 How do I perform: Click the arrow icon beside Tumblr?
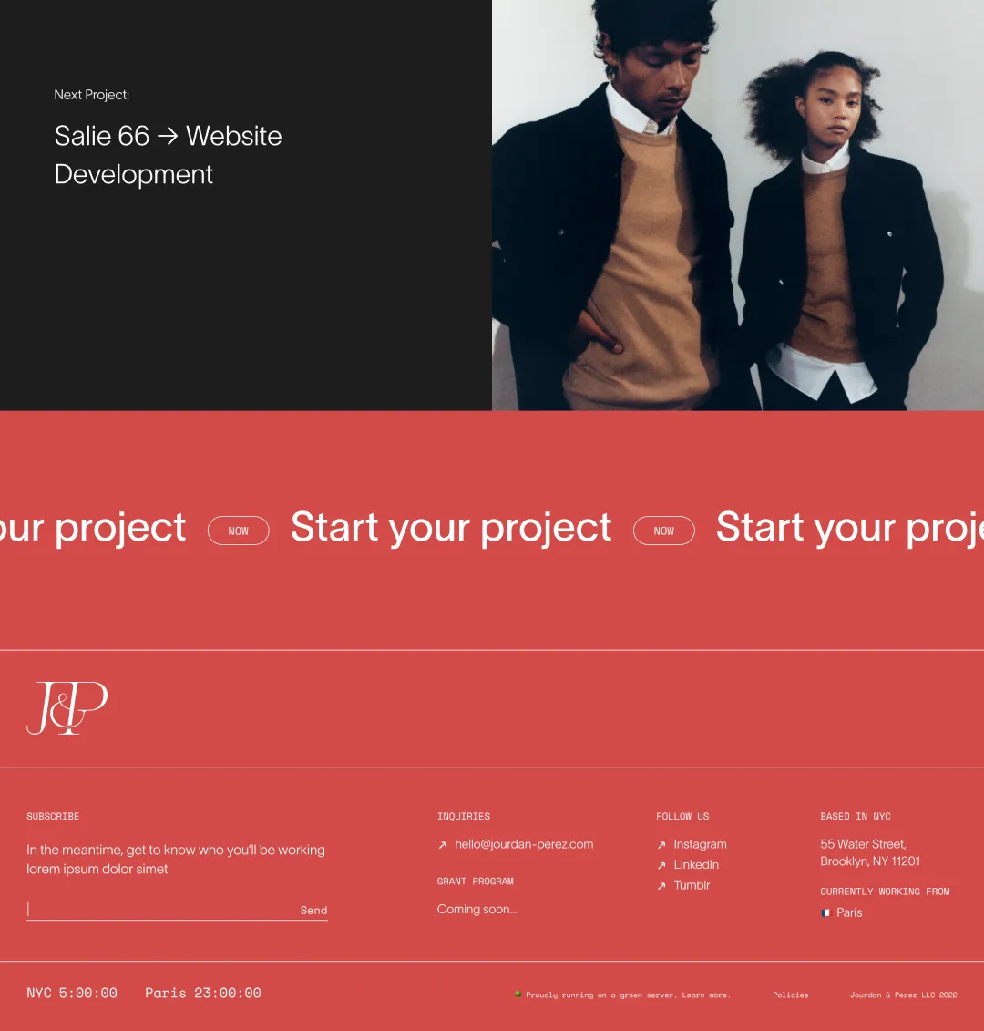661,885
